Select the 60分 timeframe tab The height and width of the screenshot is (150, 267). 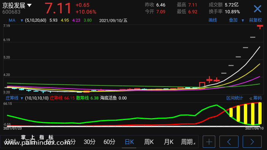[109, 142]
